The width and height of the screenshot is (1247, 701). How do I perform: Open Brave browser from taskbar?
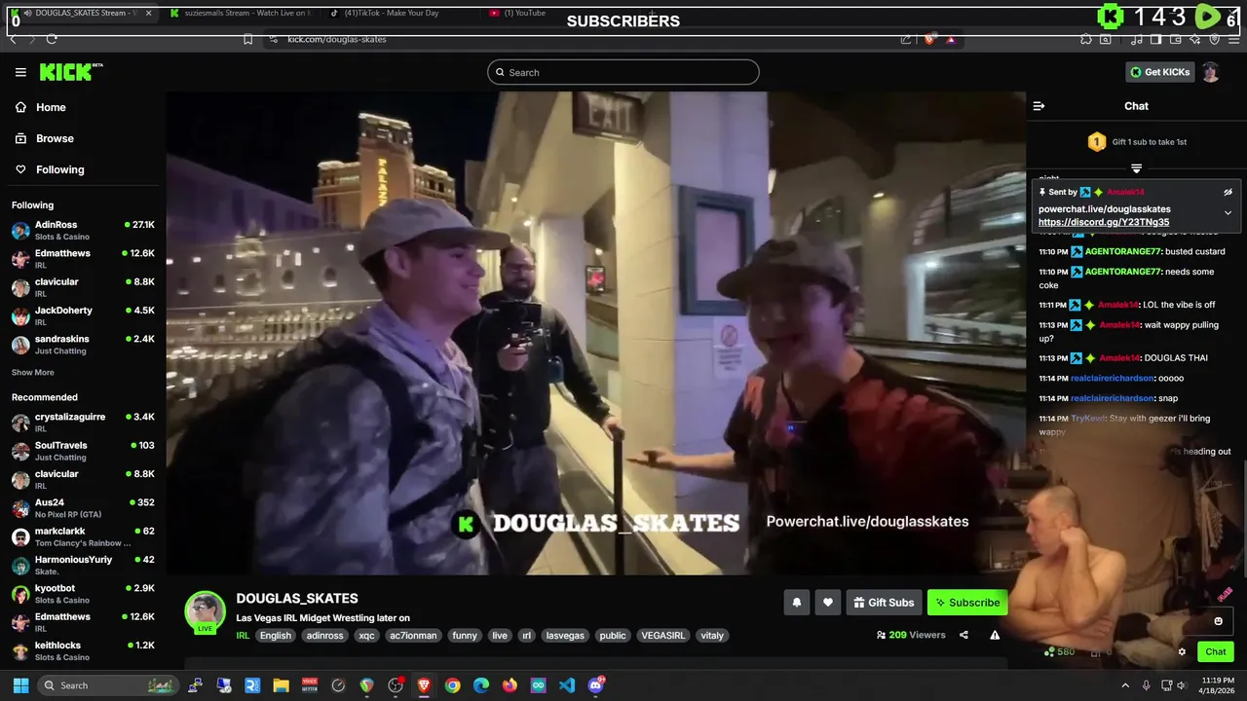point(424,685)
